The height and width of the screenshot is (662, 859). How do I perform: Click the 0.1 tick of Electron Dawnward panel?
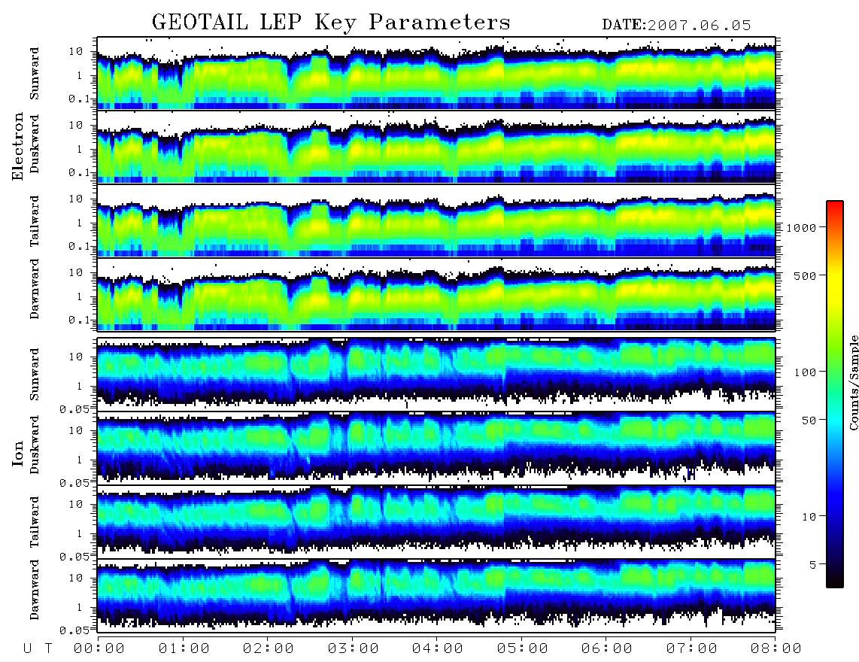[79, 320]
